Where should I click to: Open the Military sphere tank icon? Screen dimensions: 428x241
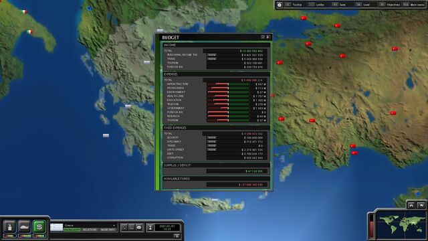[x=25, y=226]
